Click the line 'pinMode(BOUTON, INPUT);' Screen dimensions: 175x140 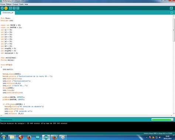click(14, 100)
